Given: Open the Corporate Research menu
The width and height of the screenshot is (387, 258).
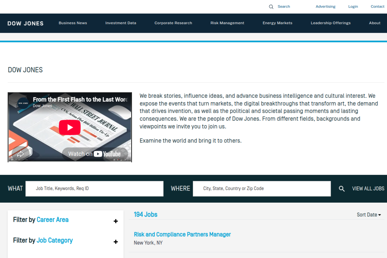Looking at the screenshot, I should click(x=173, y=23).
